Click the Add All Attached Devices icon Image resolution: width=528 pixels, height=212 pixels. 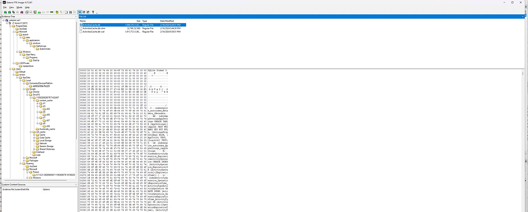[x=9, y=12]
